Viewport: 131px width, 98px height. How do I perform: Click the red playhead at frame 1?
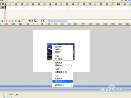tap(6, 4)
